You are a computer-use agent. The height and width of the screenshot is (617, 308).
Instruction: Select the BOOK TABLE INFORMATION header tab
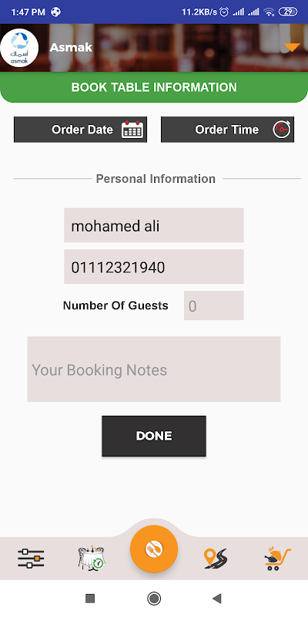[154, 87]
